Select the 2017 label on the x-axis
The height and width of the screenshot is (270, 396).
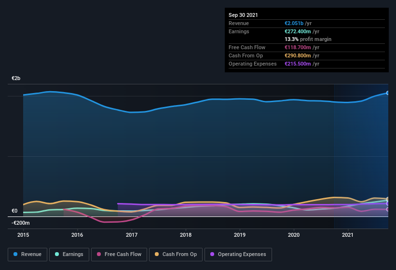click(132, 235)
